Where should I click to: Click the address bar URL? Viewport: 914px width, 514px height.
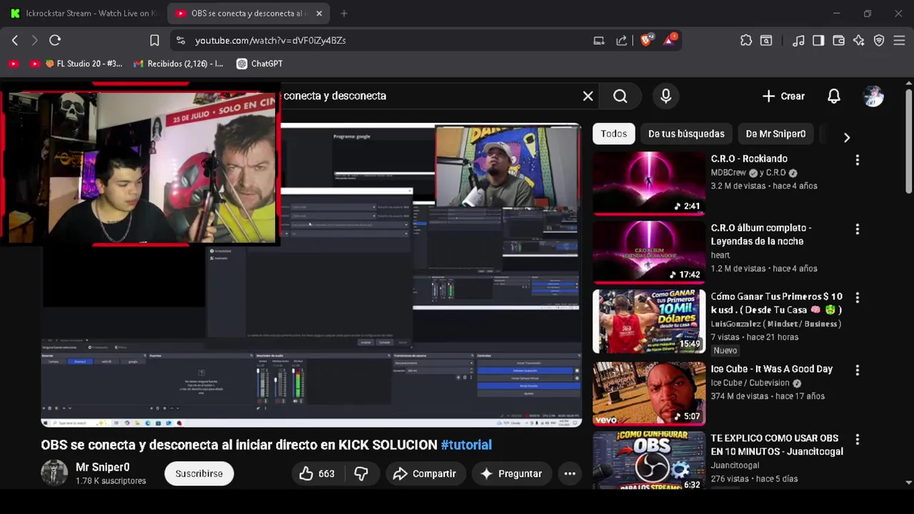(x=271, y=41)
